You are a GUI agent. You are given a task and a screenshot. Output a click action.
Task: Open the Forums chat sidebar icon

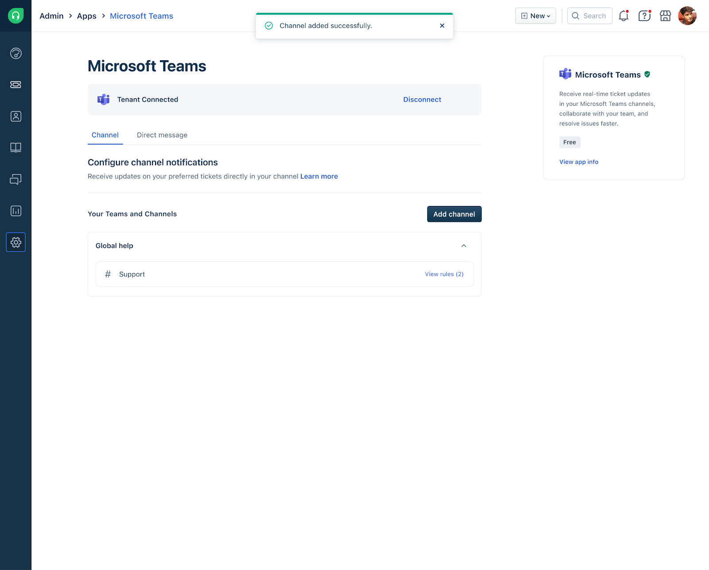point(16,179)
